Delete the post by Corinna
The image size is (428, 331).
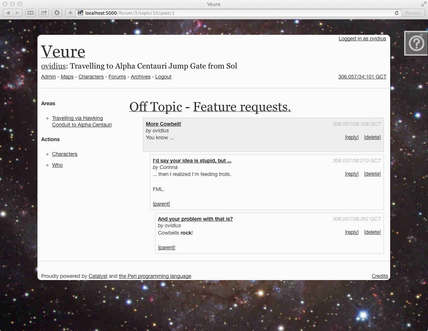[372, 174]
